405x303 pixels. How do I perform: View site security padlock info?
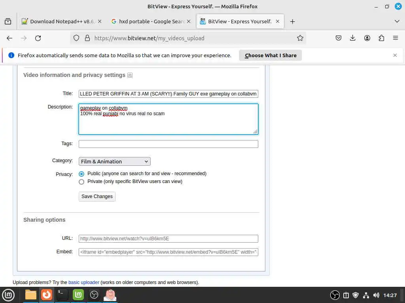coord(87,38)
